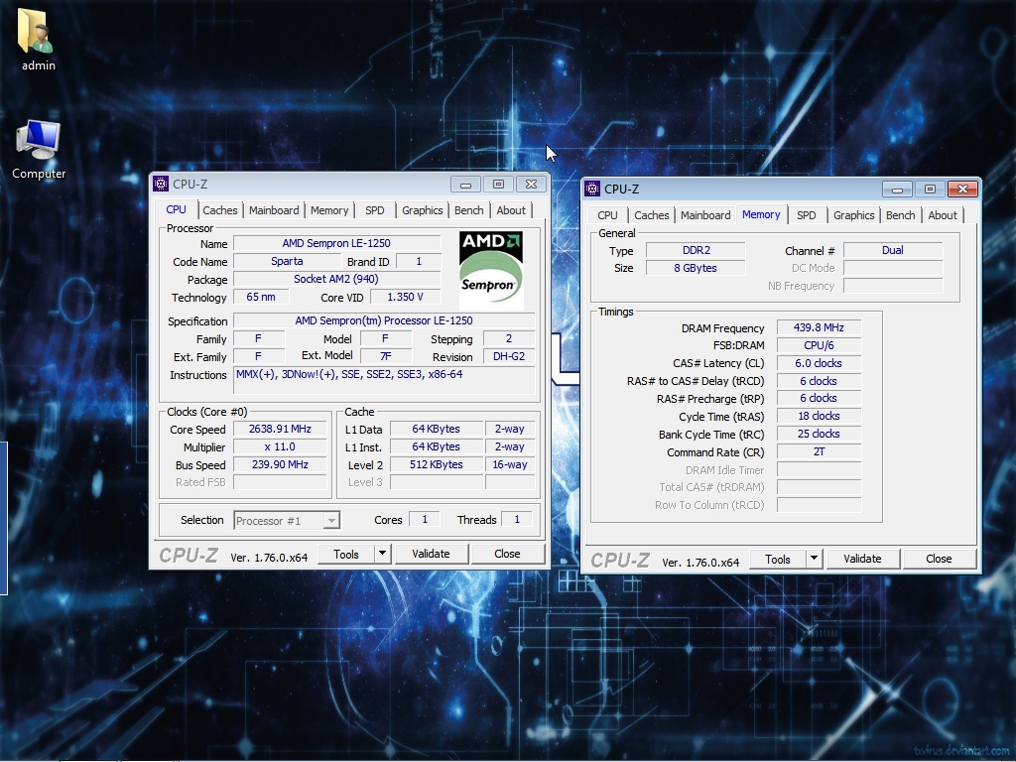Select the Memory tab in right CPU-Z window
The height and width of the screenshot is (762, 1016).
click(x=761, y=214)
